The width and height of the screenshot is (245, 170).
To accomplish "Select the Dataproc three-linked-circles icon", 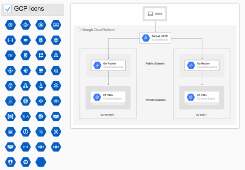I will point(26,86).
